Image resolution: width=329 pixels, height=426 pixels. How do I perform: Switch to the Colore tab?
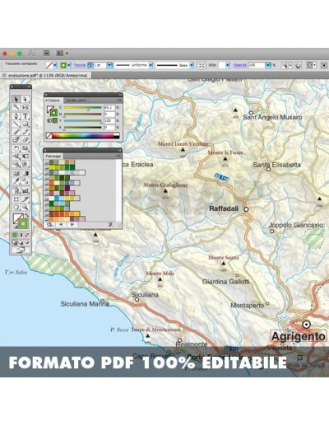(53, 101)
